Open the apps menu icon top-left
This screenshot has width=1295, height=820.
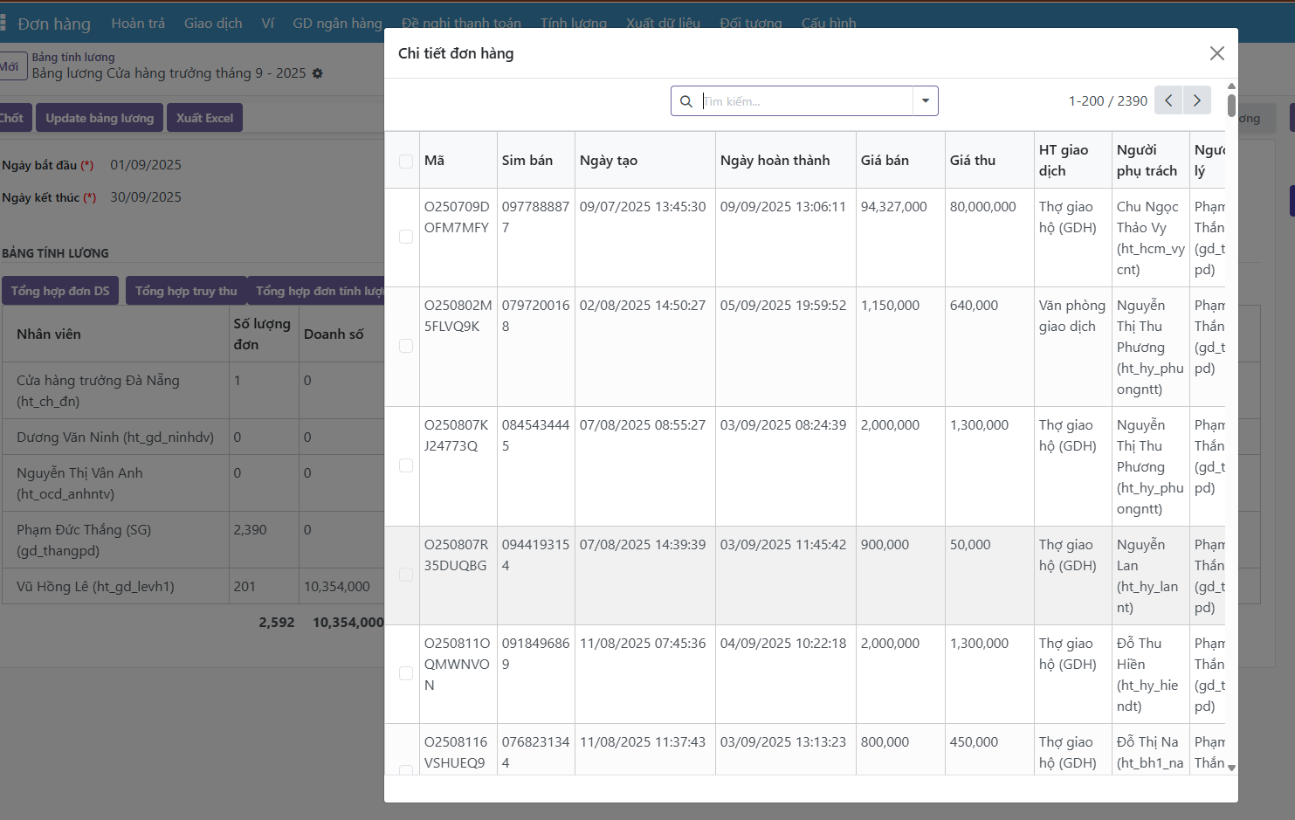click(x=3, y=23)
